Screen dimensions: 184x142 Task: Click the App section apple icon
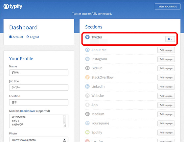coord(87,105)
